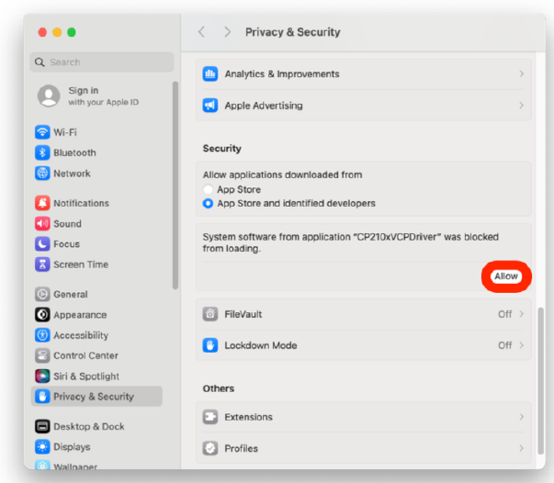Click the Screen Time hourglass icon
The width and height of the screenshot is (554, 483).
click(42, 264)
